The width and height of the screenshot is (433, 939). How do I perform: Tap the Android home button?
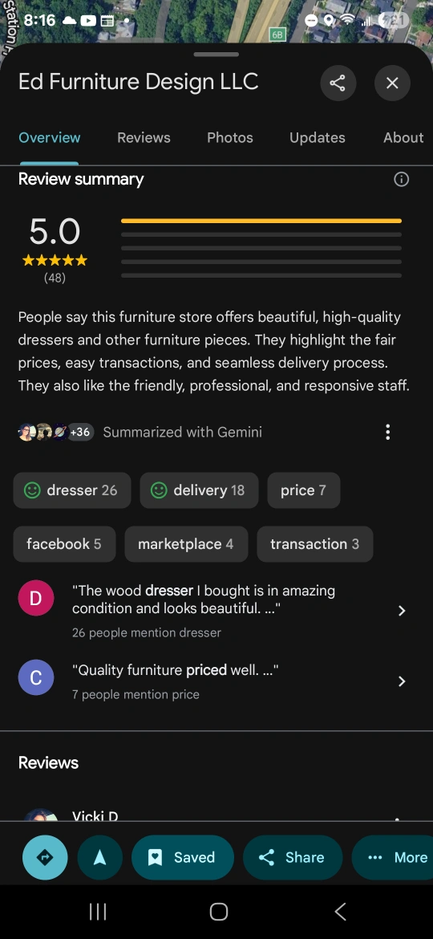click(x=218, y=912)
